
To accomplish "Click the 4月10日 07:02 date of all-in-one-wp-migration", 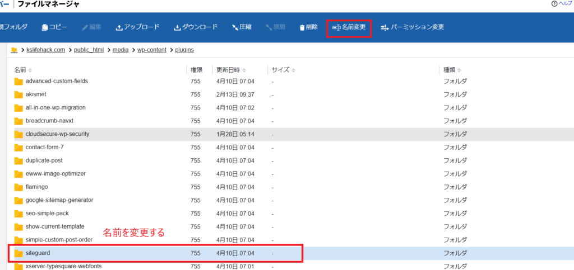I will click(x=235, y=108).
